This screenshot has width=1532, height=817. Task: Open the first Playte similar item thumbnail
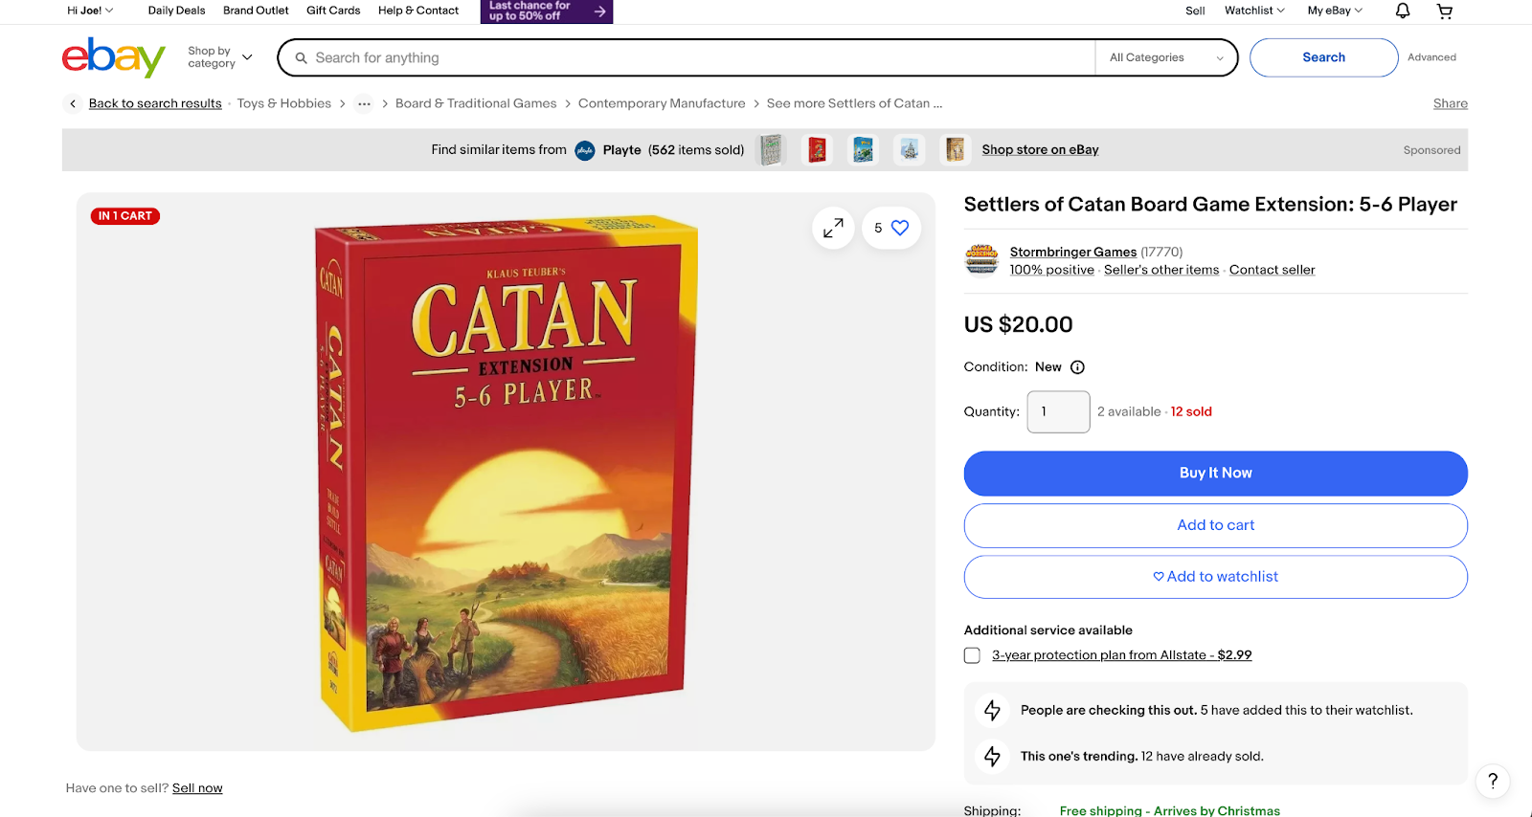click(x=771, y=150)
